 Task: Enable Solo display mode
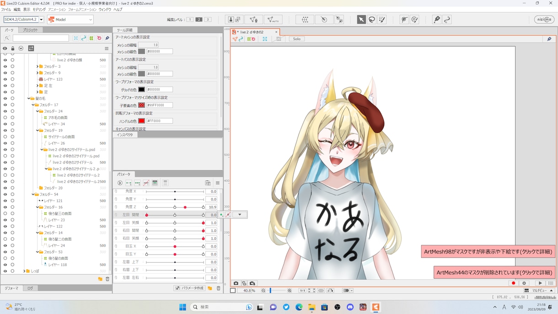(x=297, y=39)
